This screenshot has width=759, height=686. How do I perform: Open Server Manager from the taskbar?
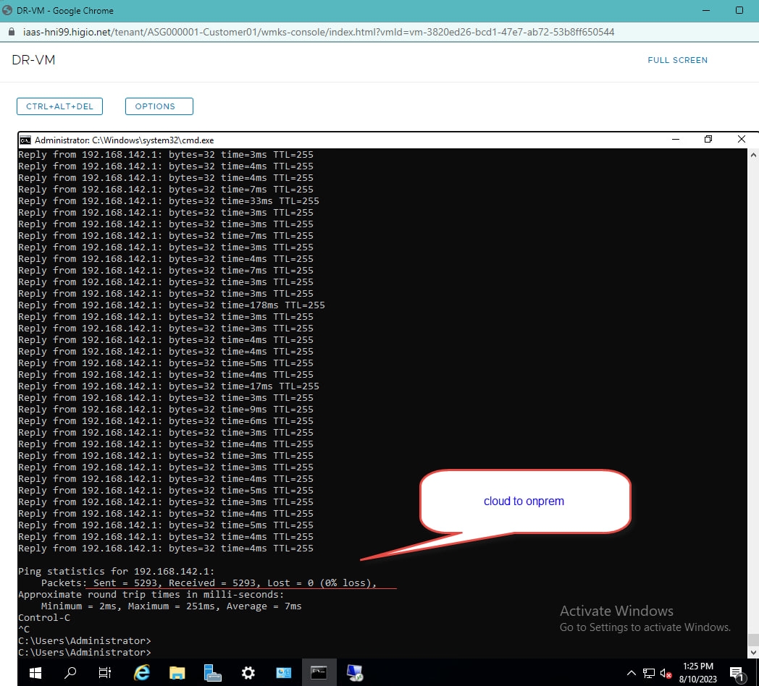pos(212,673)
